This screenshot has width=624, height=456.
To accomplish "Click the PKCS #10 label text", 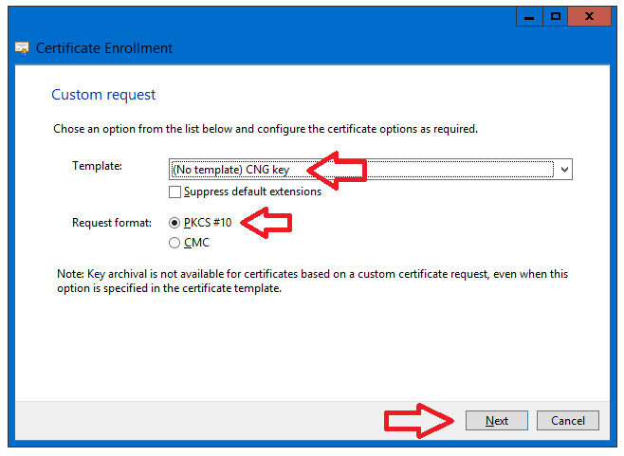I will [x=208, y=223].
